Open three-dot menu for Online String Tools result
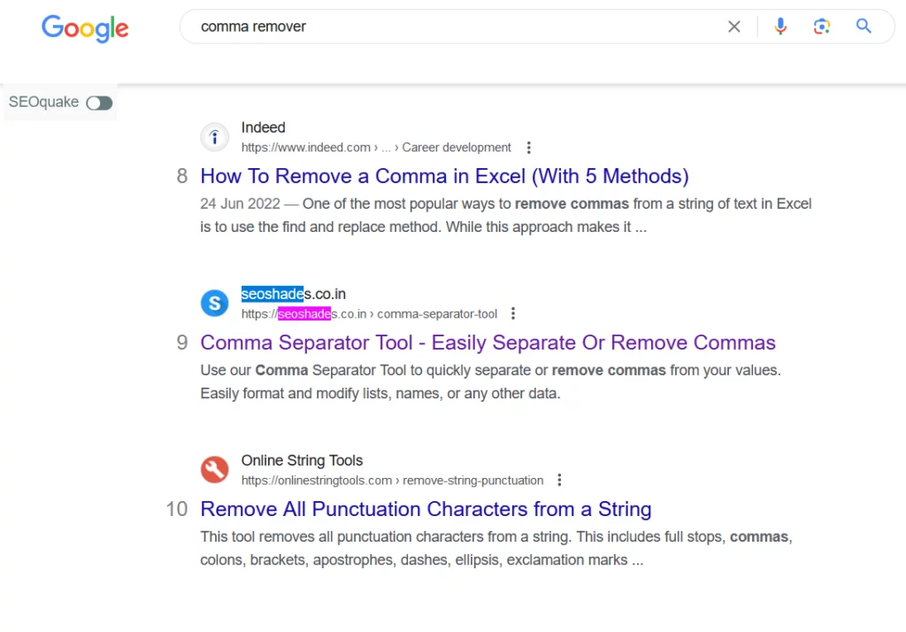 coord(559,480)
